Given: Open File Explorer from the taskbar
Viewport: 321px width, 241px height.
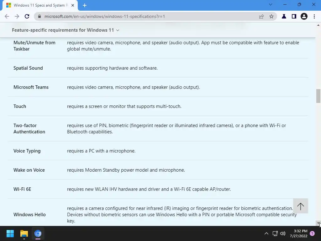Looking at the screenshot, I should [24, 233].
